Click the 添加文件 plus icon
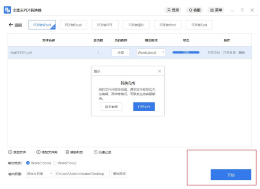The image size is (260, 189). pyautogui.click(x=10, y=152)
